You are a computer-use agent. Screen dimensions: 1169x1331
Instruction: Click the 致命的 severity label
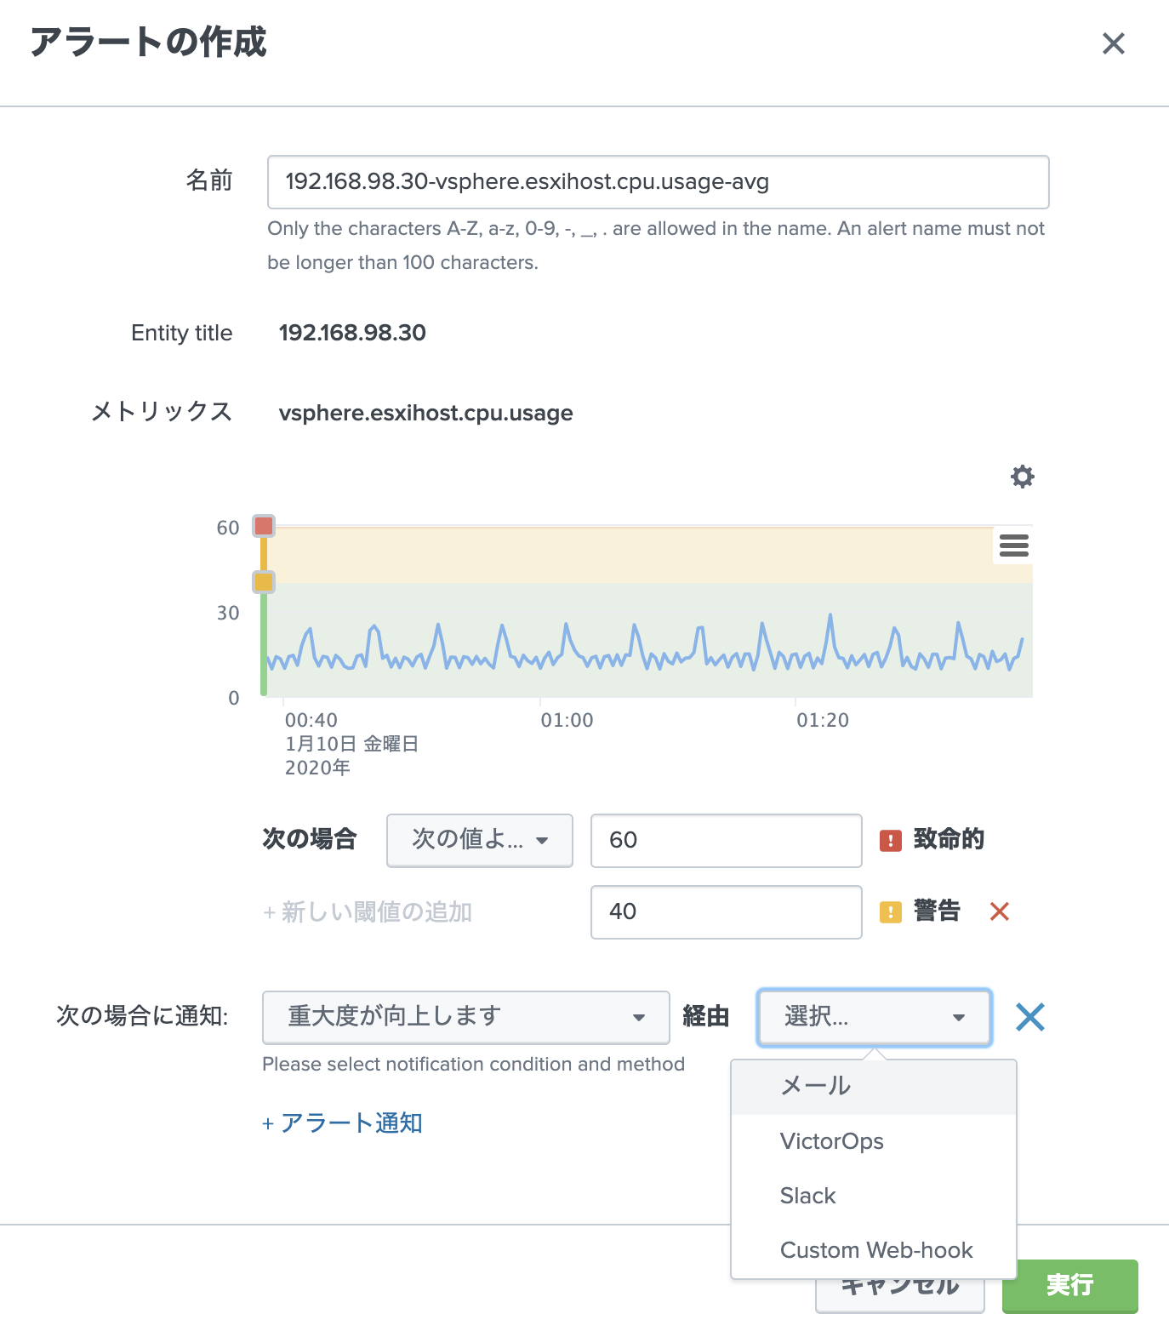pyautogui.click(x=949, y=840)
